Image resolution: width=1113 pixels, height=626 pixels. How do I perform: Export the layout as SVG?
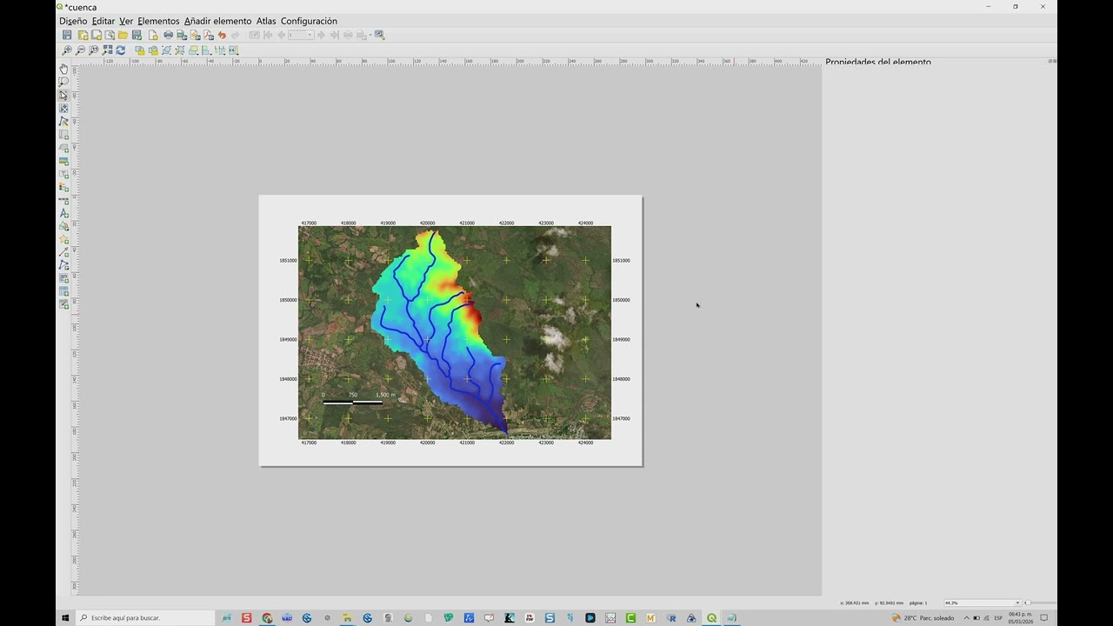tap(196, 35)
